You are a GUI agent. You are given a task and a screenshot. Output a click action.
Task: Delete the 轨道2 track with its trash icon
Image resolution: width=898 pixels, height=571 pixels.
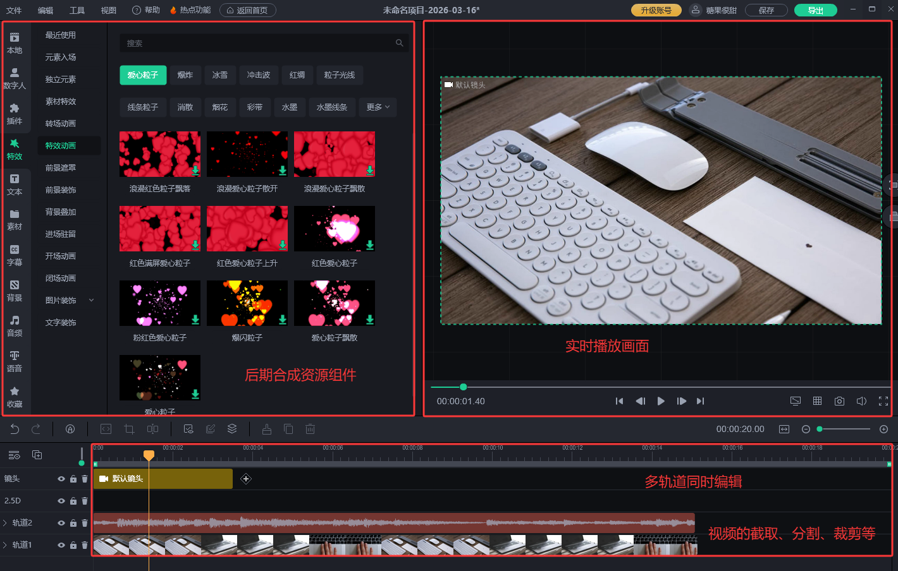coord(85,523)
